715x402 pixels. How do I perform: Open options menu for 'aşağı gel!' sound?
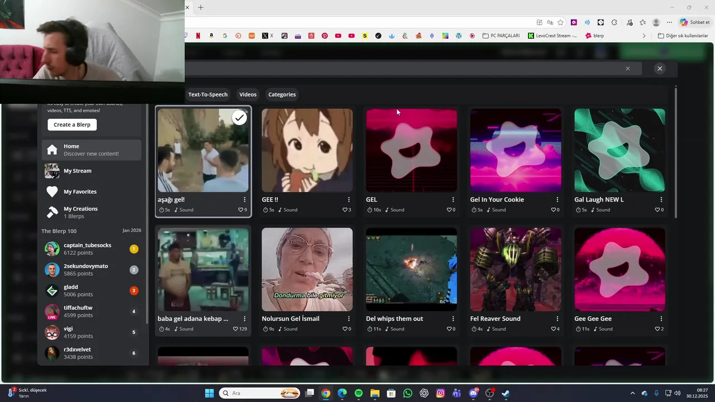(x=245, y=199)
